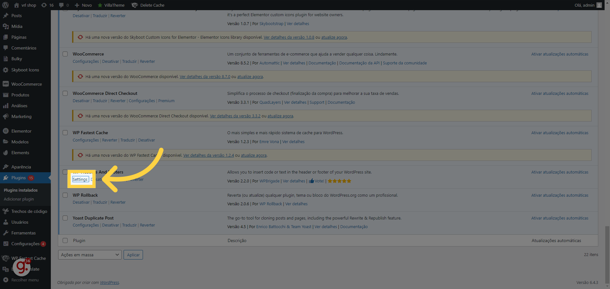Click the five-star rating for WPBrigade plugin
The width and height of the screenshot is (610, 289).
click(x=339, y=181)
